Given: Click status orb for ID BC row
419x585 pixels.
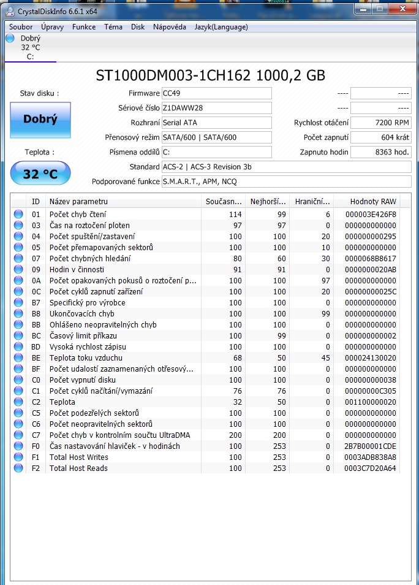Looking at the screenshot, I should 18,335.
